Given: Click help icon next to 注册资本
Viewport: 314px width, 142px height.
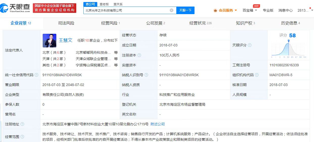Looking at the screenshot, I should [139, 55].
